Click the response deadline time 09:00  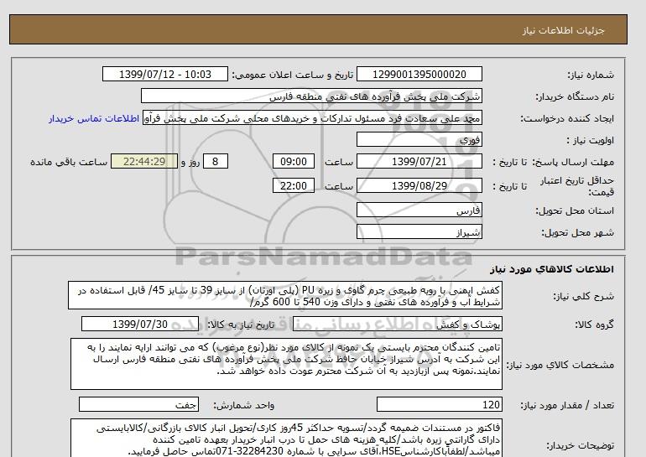click(294, 162)
